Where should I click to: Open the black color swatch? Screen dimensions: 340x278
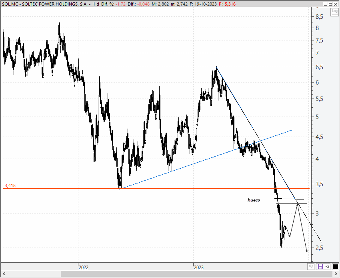pos(335,266)
